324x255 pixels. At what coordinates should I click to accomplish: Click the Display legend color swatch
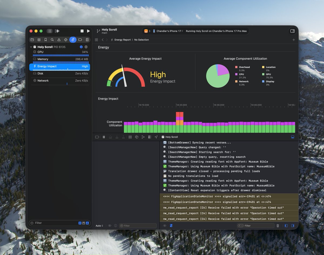click(x=263, y=81)
